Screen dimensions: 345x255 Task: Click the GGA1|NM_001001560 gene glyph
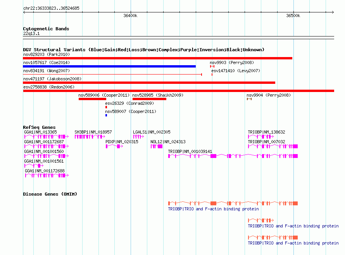click(47, 156)
